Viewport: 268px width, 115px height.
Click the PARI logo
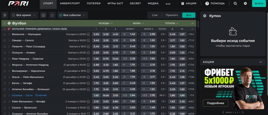click(18, 3)
